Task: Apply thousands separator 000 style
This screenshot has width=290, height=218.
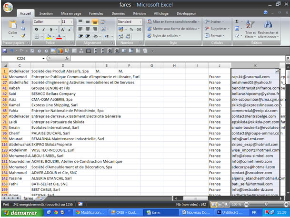Action: 139,29
